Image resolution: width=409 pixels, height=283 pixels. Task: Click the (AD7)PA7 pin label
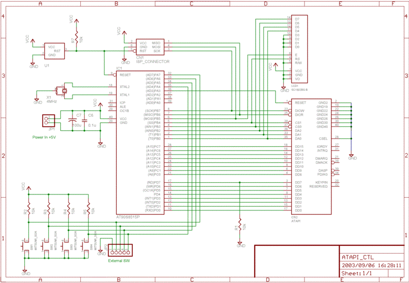point(153,75)
